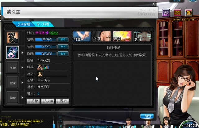Select the assistant portrait silhouette icon
This screenshot has height=128, width=199.
pyautogui.click(x=12, y=38)
